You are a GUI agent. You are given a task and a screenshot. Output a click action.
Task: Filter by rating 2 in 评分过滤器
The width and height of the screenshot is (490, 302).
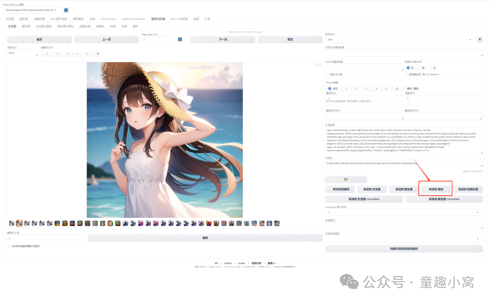(x=354, y=89)
